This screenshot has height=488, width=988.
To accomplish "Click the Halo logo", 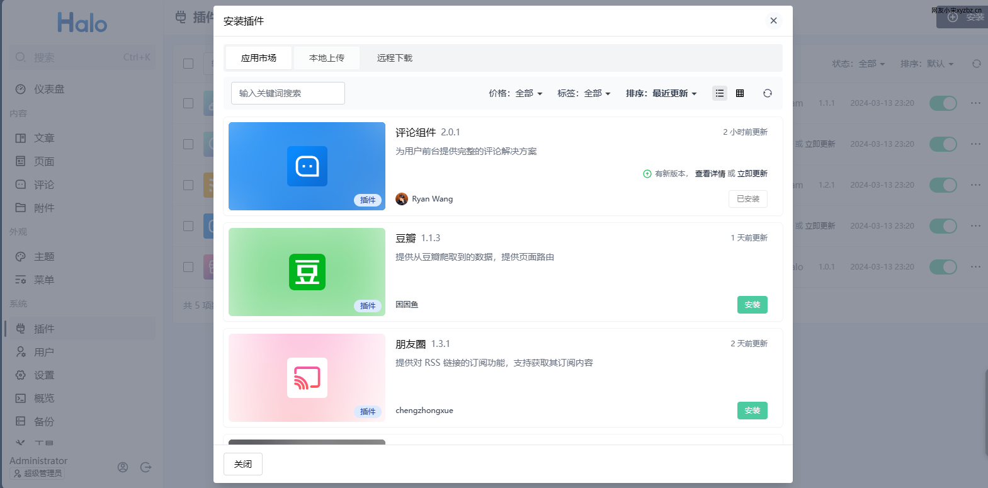I will click(x=82, y=23).
